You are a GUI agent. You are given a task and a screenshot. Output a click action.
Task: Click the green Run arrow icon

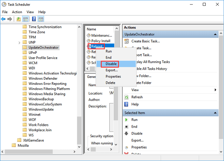tap(126, 120)
